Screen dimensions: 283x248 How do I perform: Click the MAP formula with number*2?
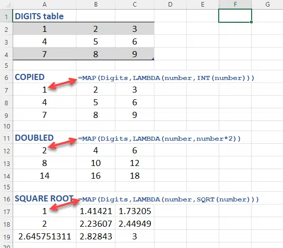coord(159,139)
